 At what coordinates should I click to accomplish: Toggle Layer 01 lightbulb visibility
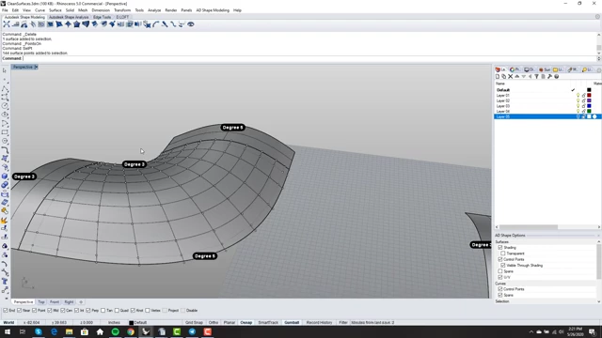pyautogui.click(x=578, y=95)
